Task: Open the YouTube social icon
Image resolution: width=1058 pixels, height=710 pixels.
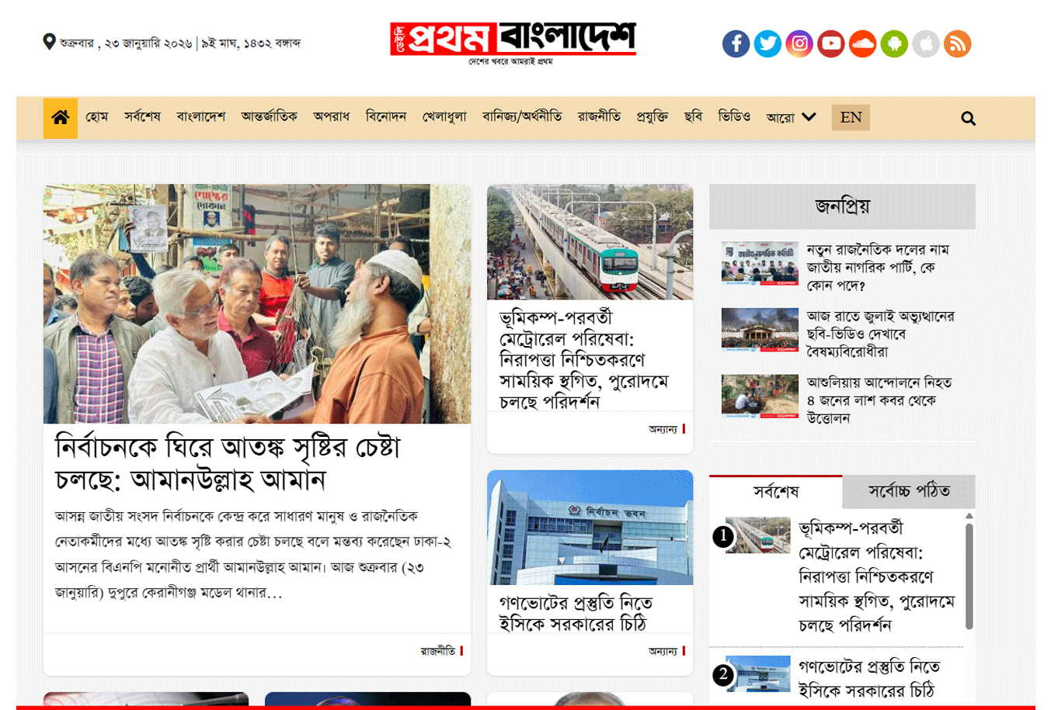Action: coord(830,43)
